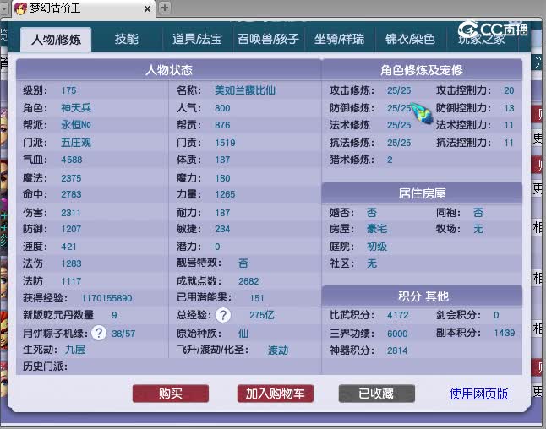Click the 攻击控制力 value 20
The width and height of the screenshot is (546, 429).
(509, 90)
